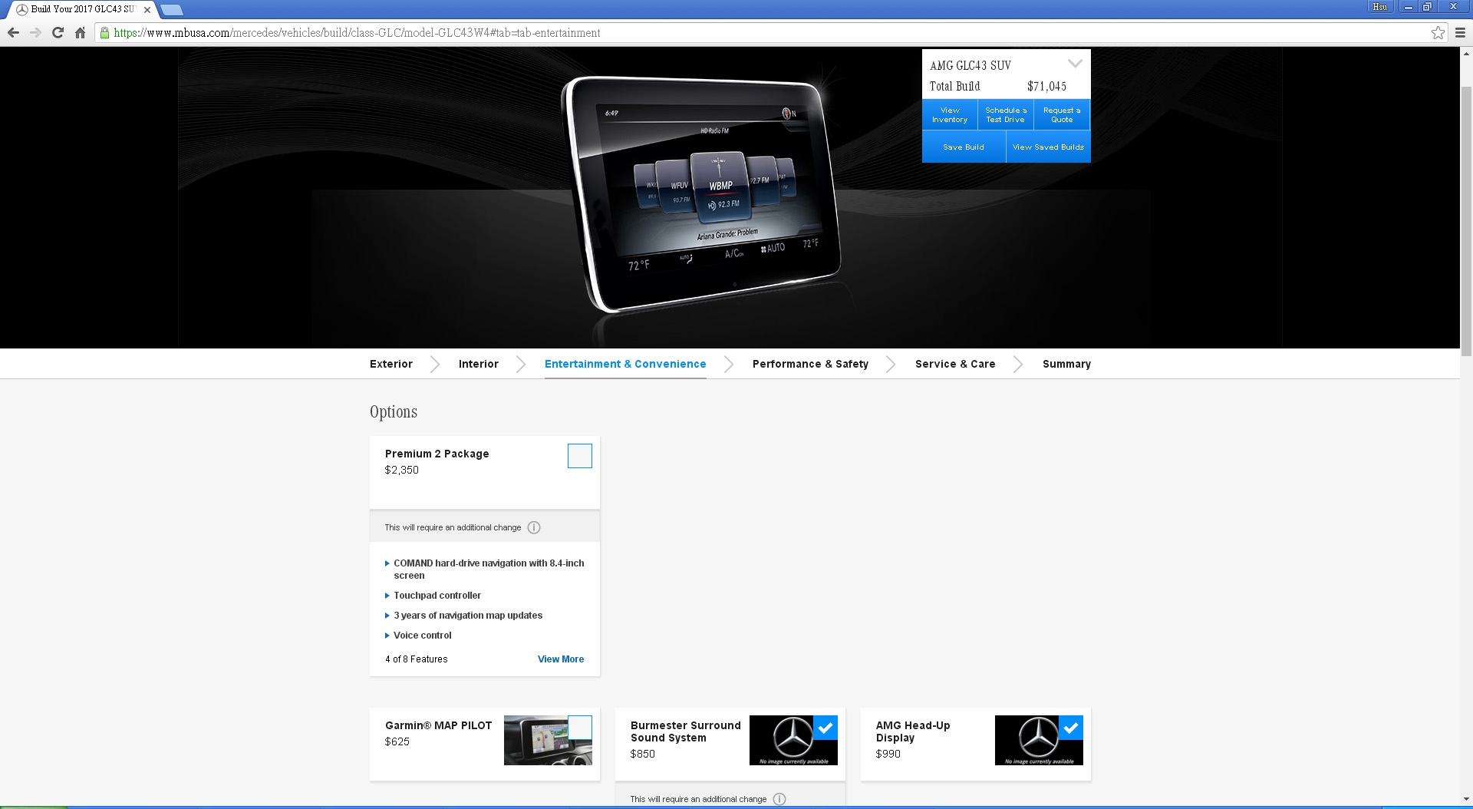Reload the current page
The width and height of the screenshot is (1473, 809).
click(x=58, y=33)
